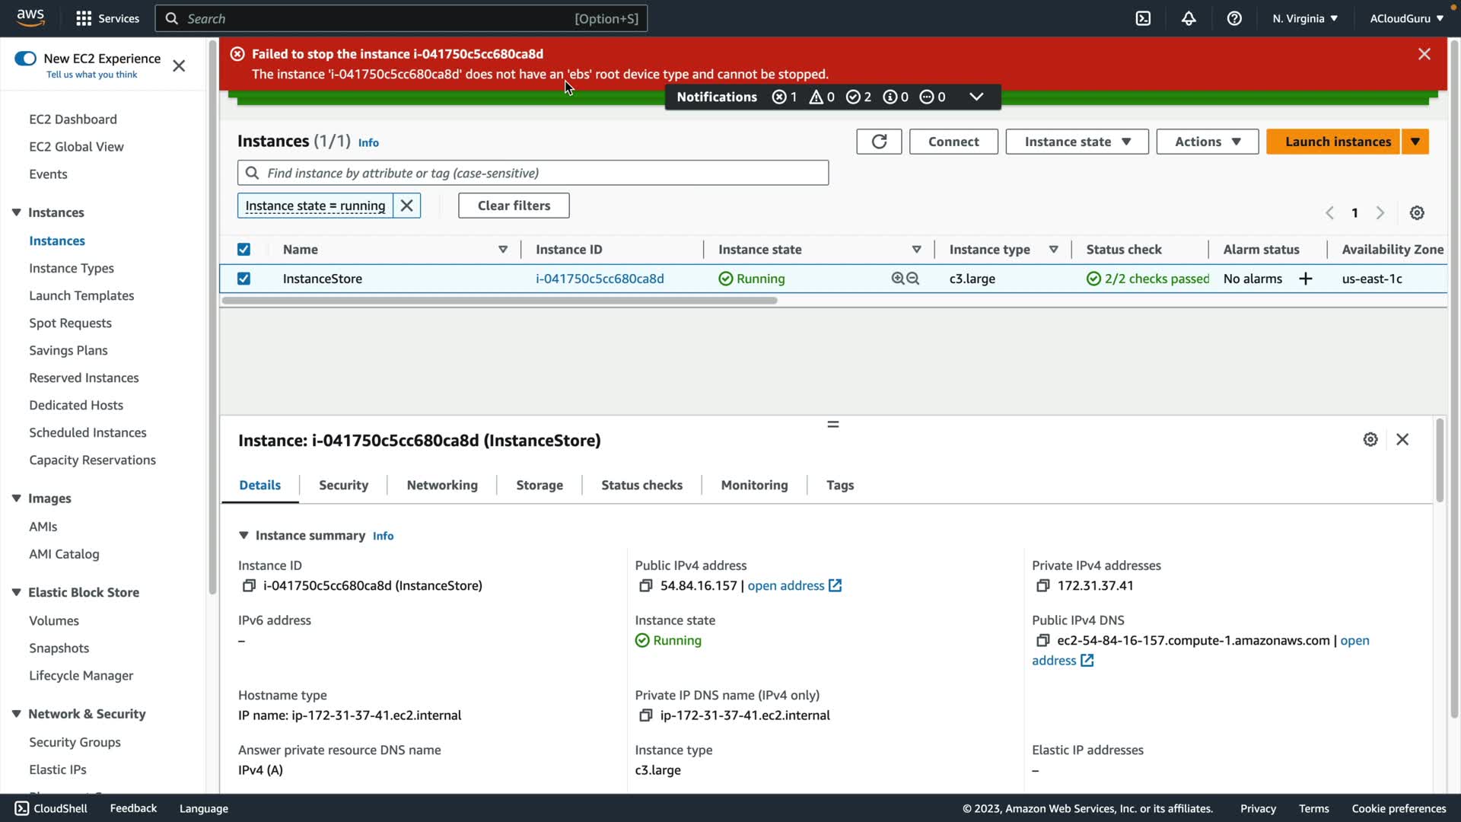The image size is (1461, 822).
Task: Open the Instance state dropdown
Action: tap(1077, 142)
